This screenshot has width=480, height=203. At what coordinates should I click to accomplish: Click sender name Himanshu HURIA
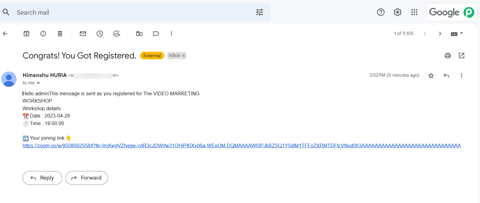click(x=45, y=75)
